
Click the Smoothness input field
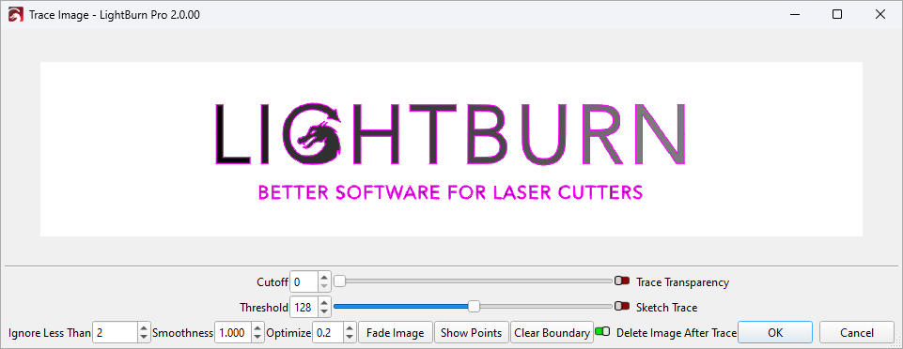click(233, 333)
